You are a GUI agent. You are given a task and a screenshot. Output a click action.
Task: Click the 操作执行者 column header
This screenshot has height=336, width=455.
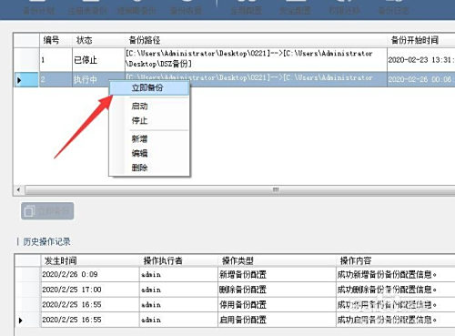tap(178, 260)
